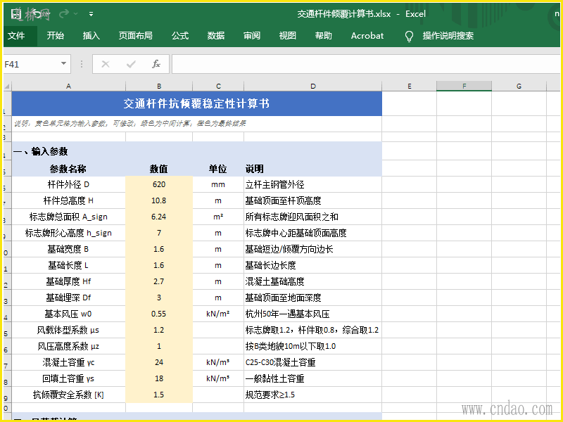Select the value cell 7 for h_sign
Screen dimensions: 563x422
(x=159, y=233)
